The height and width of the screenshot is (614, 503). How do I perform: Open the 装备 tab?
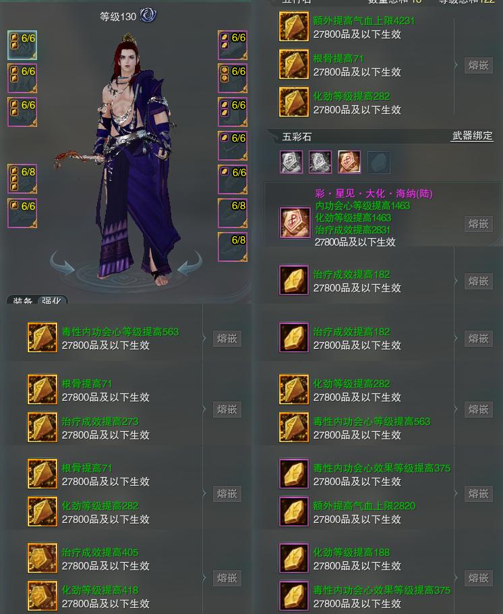pyautogui.click(x=22, y=300)
